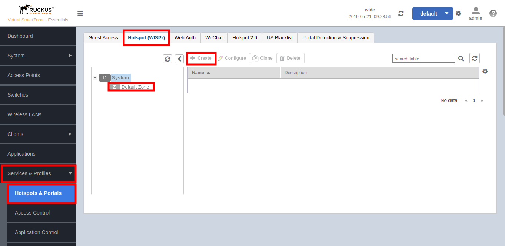Go to previous page arrow
This screenshot has height=246, width=505.
(x=466, y=100)
